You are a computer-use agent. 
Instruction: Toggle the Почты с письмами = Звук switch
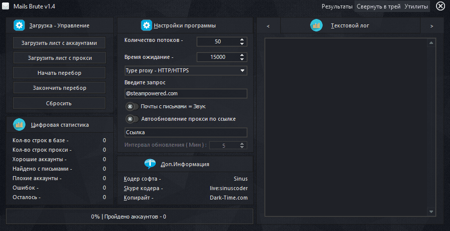(x=132, y=106)
